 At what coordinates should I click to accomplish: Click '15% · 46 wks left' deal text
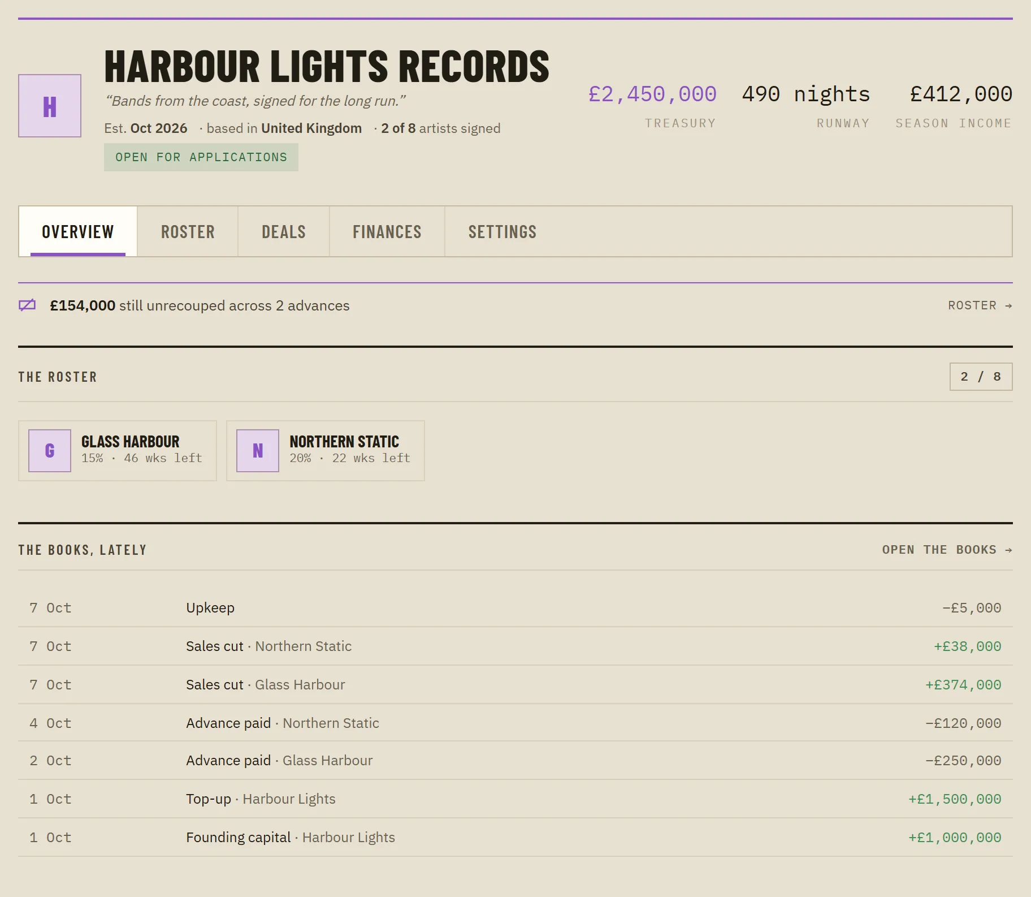click(142, 458)
